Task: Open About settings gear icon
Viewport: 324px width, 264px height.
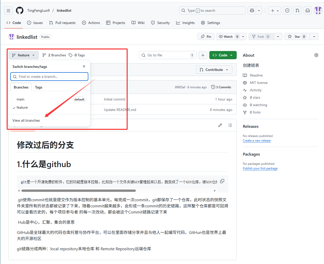Action: click(x=316, y=55)
